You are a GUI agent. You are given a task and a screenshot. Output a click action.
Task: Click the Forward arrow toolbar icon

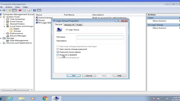point(4,10)
